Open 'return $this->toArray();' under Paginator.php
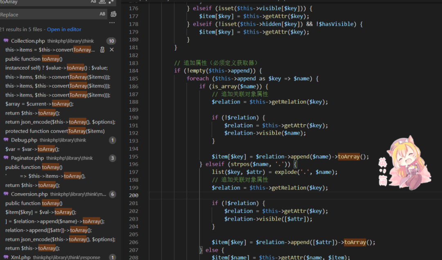This screenshot has height=260, width=442. [32, 185]
